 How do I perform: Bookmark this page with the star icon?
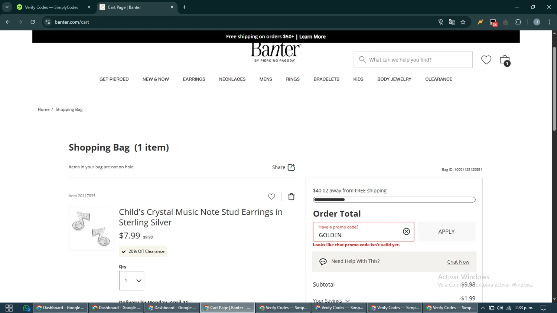point(463,22)
